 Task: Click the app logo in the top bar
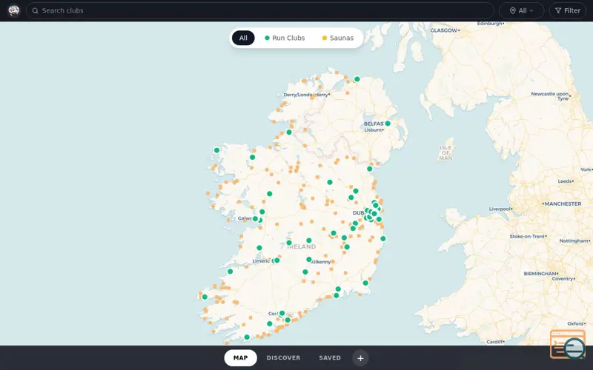pyautogui.click(x=14, y=10)
